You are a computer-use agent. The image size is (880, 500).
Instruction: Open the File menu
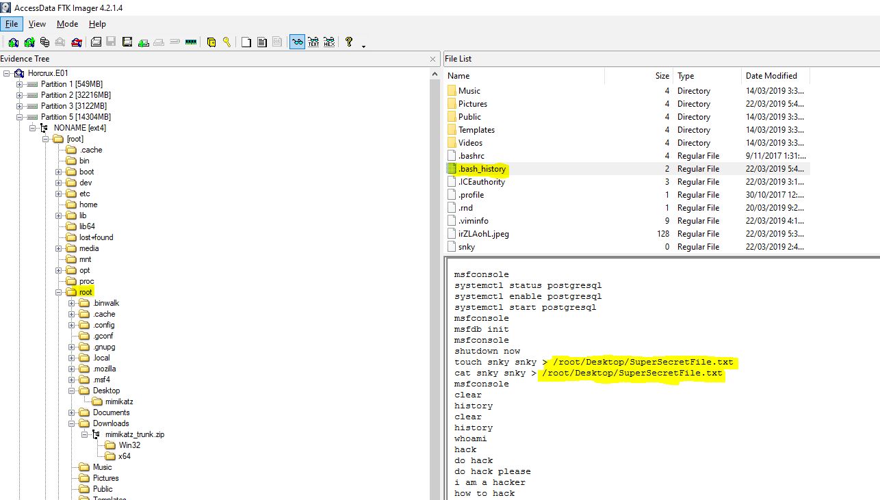pos(12,24)
